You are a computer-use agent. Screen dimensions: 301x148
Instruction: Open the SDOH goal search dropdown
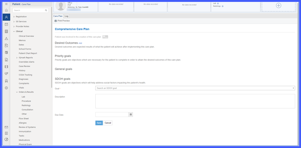(195, 88)
